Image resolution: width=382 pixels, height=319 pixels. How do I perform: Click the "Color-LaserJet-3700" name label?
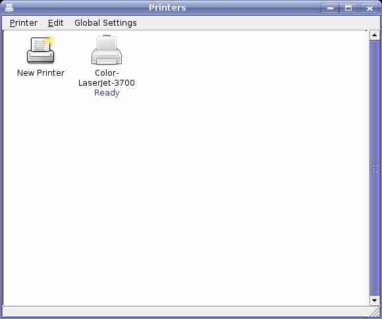(107, 78)
